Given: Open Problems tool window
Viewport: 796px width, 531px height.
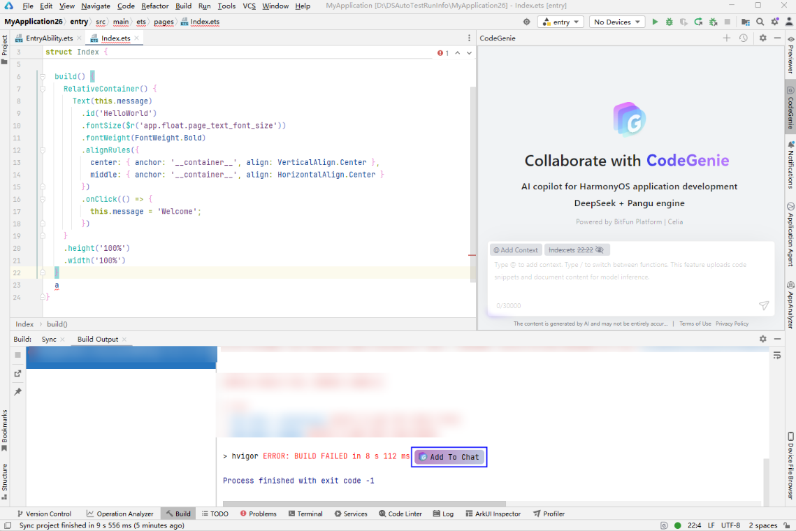Looking at the screenshot, I should (x=258, y=514).
